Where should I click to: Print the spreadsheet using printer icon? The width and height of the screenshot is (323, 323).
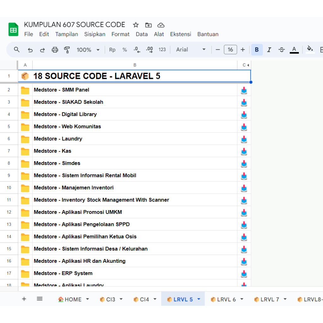[55, 50]
